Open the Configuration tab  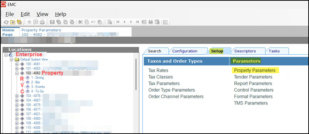tap(185, 51)
